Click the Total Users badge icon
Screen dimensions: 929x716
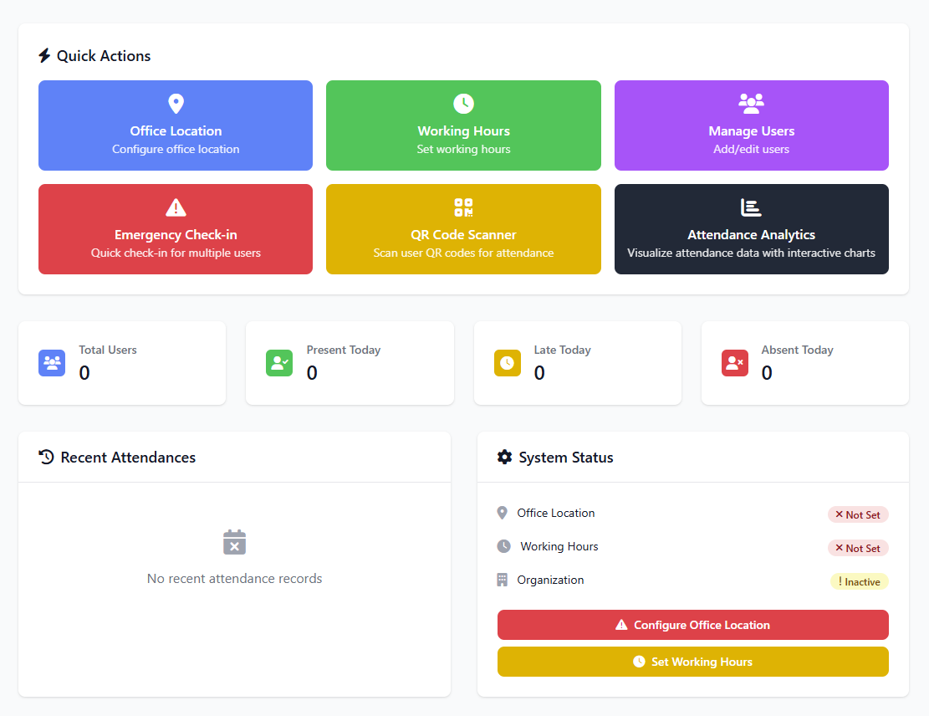coord(51,362)
